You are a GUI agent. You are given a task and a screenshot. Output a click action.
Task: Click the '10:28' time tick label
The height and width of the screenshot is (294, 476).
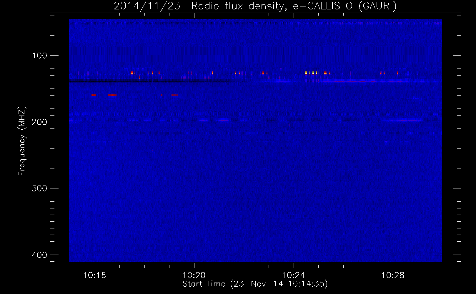pos(393,275)
